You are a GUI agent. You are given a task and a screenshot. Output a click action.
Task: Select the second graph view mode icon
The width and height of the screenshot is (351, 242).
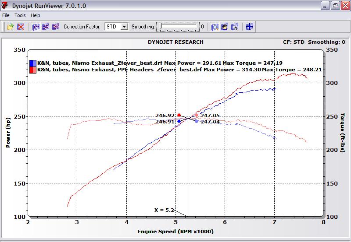pos(46,27)
